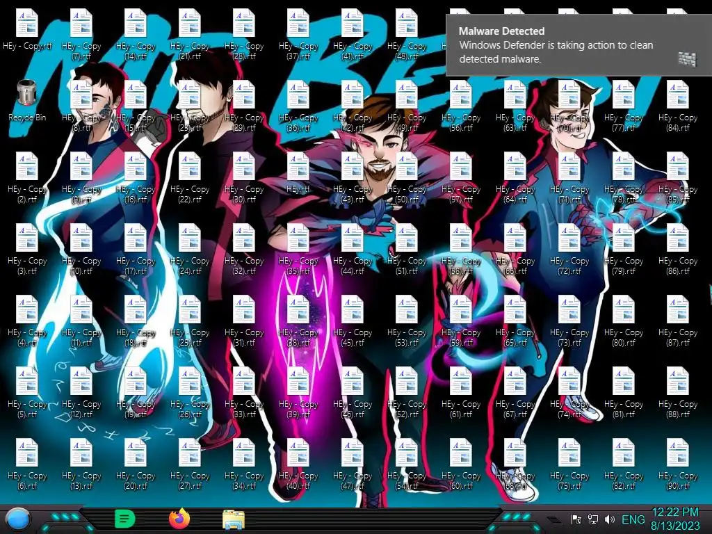The image size is (712, 534).
Task: Switch input language via ENG indicator
Action: pos(633,519)
